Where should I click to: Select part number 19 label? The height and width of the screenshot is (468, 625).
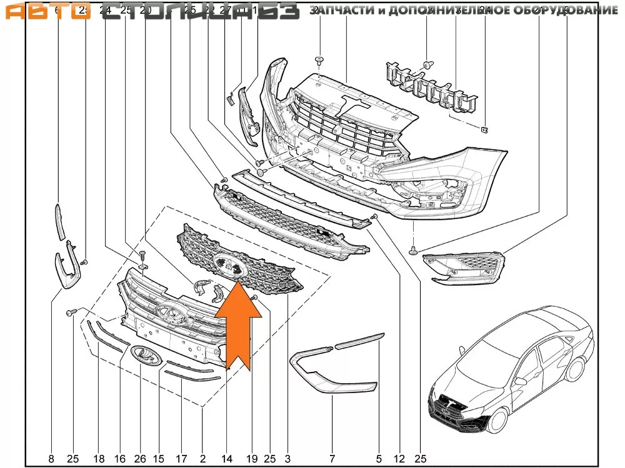[x=251, y=459]
